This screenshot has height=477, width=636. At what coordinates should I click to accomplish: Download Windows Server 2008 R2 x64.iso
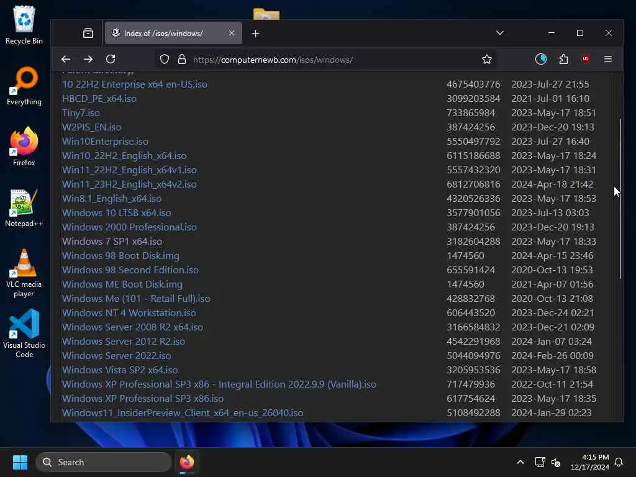click(133, 327)
